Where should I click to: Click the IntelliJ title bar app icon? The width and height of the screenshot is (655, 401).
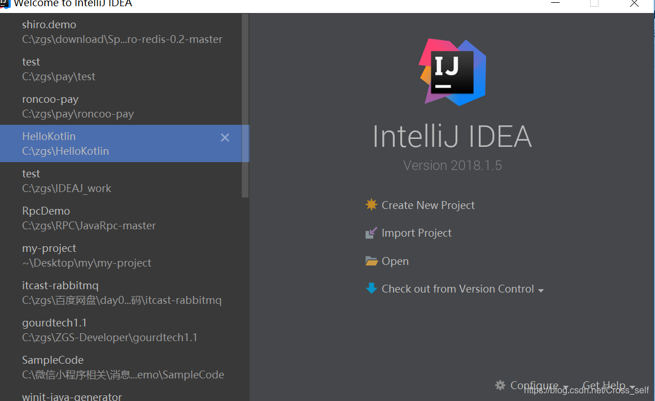(5, 4)
